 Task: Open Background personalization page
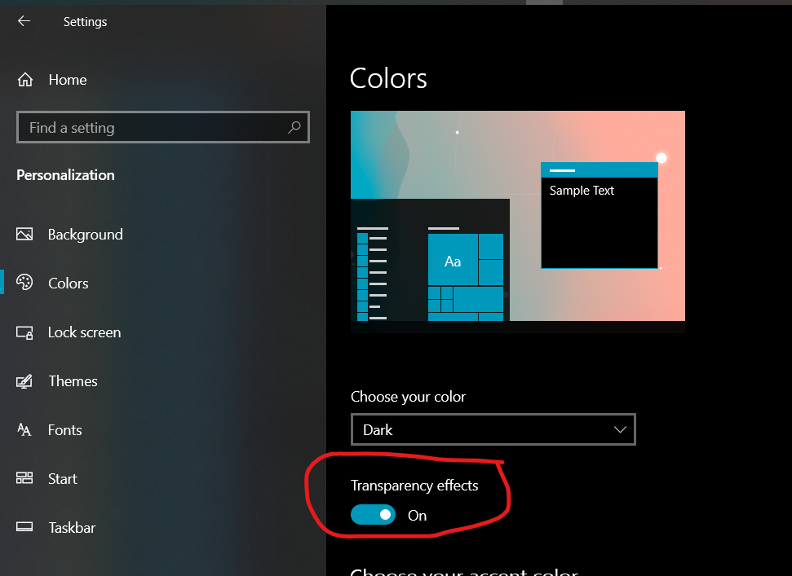86,235
